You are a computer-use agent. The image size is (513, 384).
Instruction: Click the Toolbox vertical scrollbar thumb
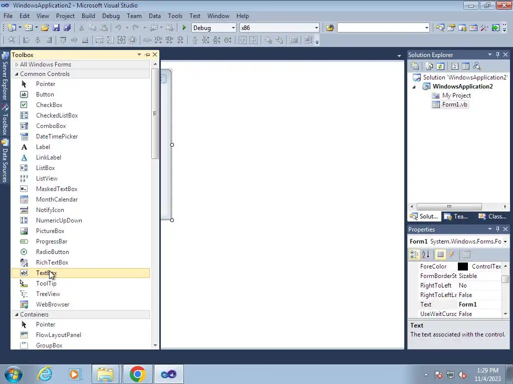(x=155, y=113)
